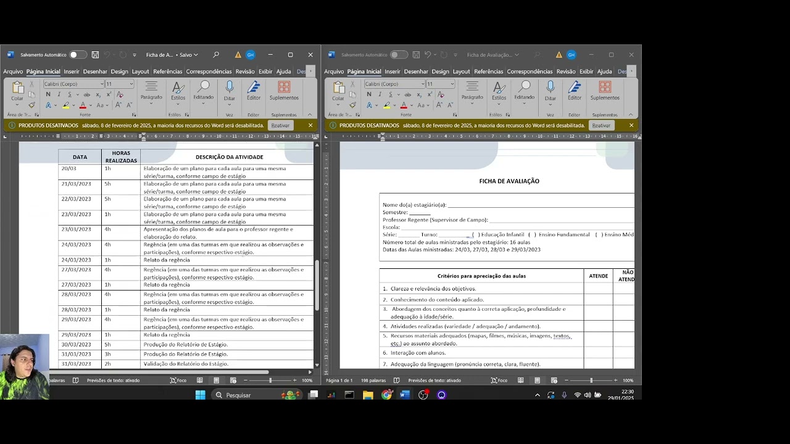790x444 pixels.
Task: Open Revisão tab in right window
Action: coord(566,72)
